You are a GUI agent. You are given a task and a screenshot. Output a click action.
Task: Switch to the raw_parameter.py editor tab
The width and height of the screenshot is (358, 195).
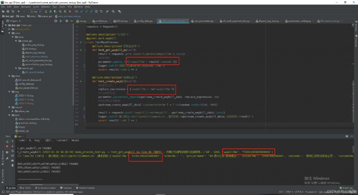click(203, 21)
